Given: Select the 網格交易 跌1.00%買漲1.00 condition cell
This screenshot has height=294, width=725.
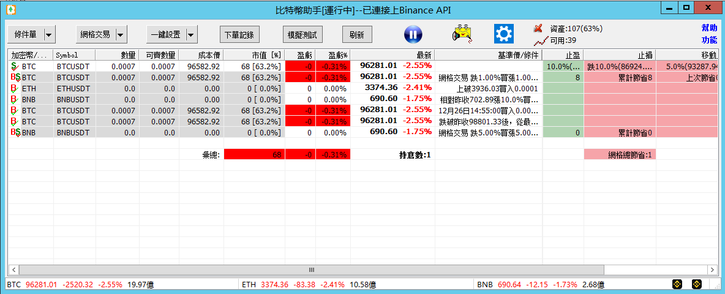Looking at the screenshot, I should 489,77.
